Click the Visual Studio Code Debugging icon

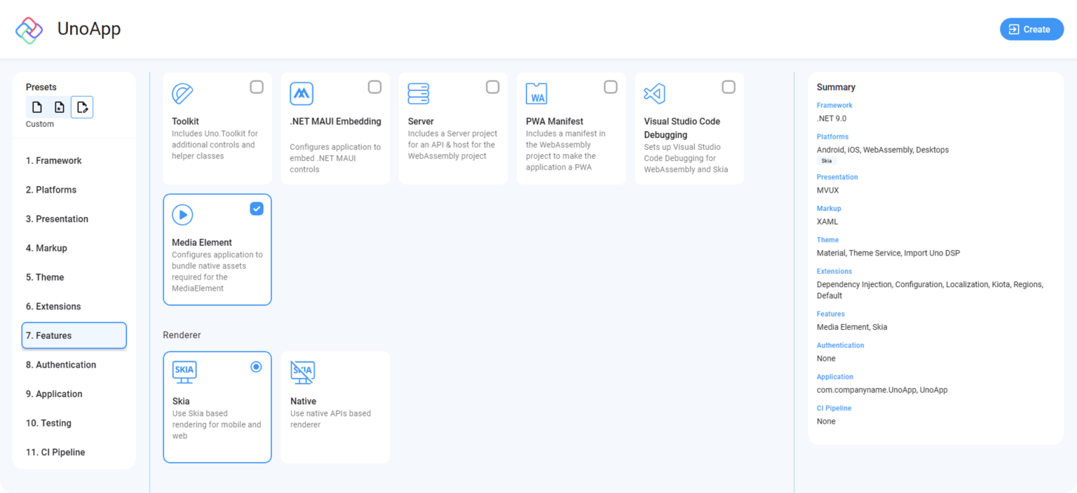click(x=655, y=92)
